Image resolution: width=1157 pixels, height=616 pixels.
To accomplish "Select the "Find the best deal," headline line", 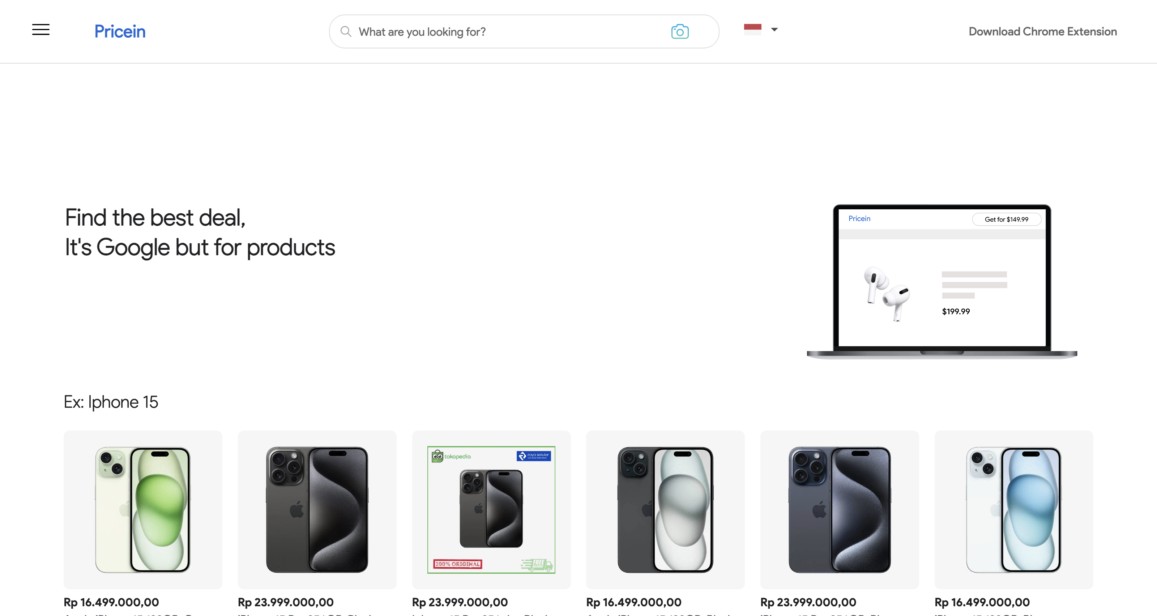I will pyautogui.click(x=155, y=218).
